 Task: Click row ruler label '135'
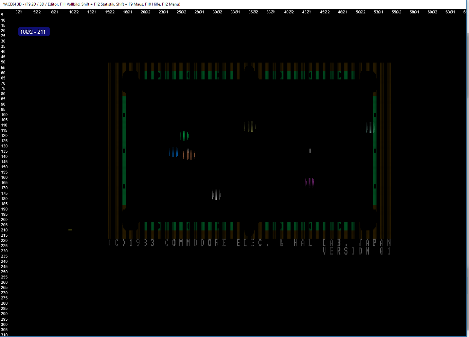(x=4, y=151)
